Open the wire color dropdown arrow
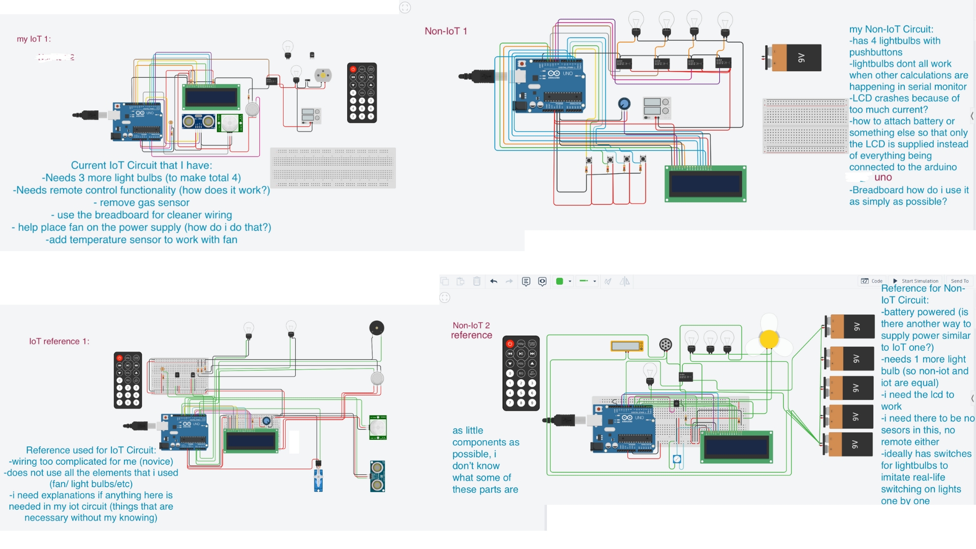 [570, 281]
